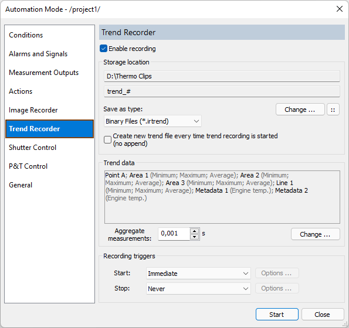349x328 pixels.
Task: Click the Start button
Action: [277, 314]
